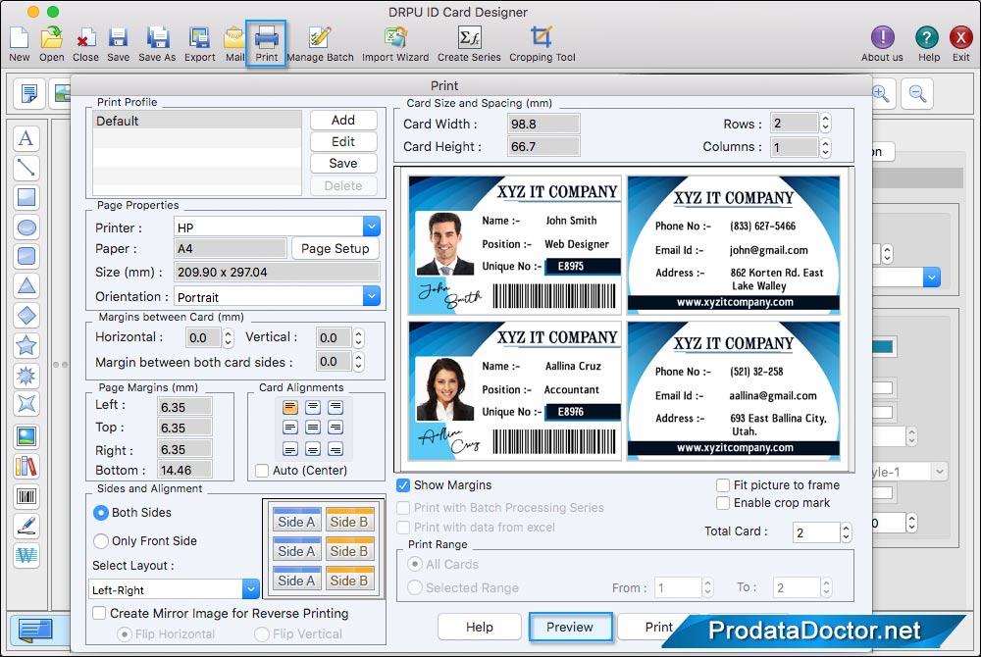Click the Mail toolbar icon

(x=234, y=44)
